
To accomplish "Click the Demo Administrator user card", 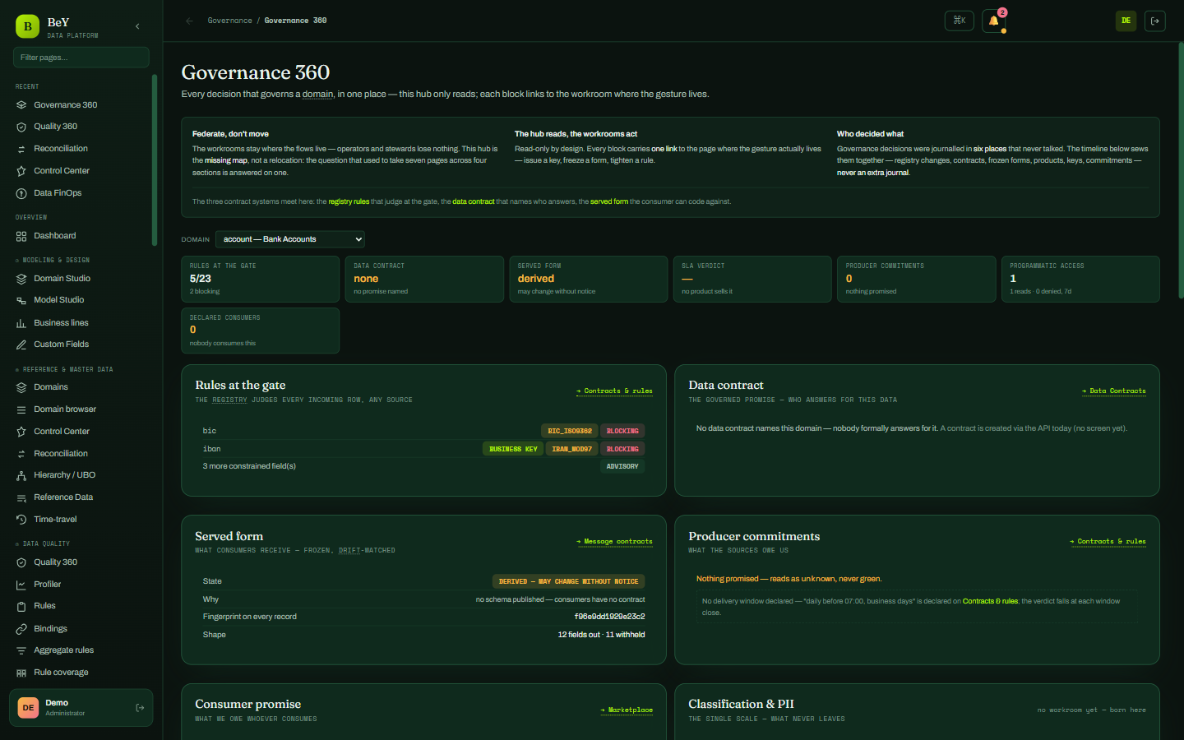I will pos(81,708).
